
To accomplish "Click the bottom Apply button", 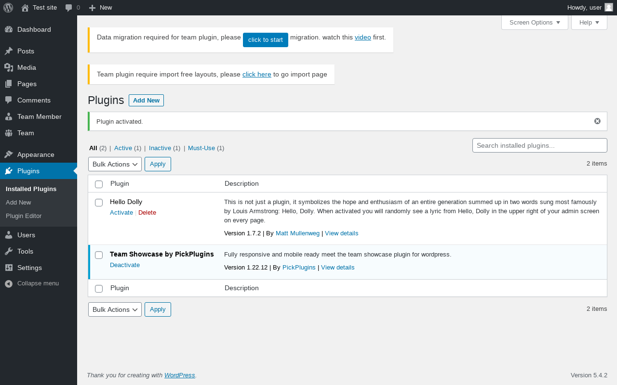I will click(x=158, y=309).
